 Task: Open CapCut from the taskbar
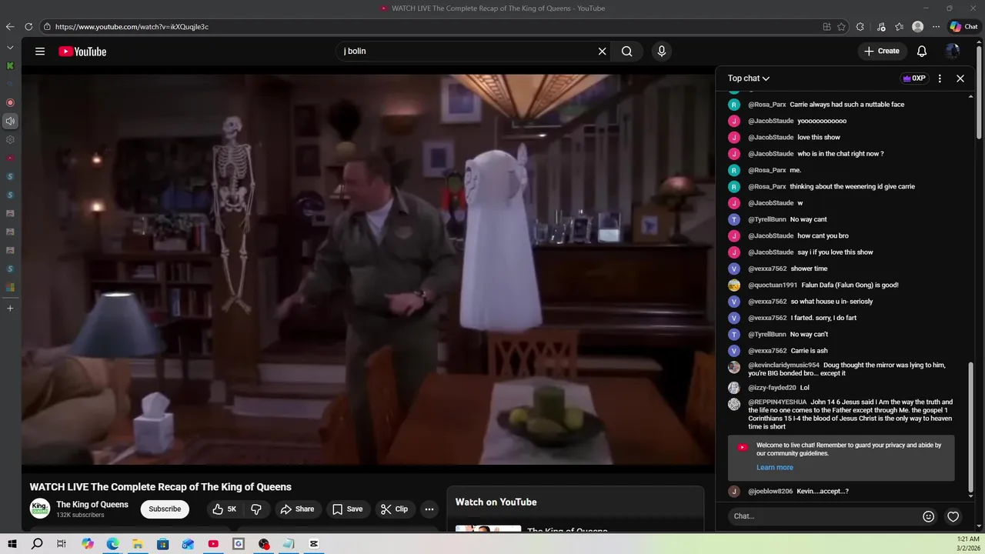click(x=314, y=544)
